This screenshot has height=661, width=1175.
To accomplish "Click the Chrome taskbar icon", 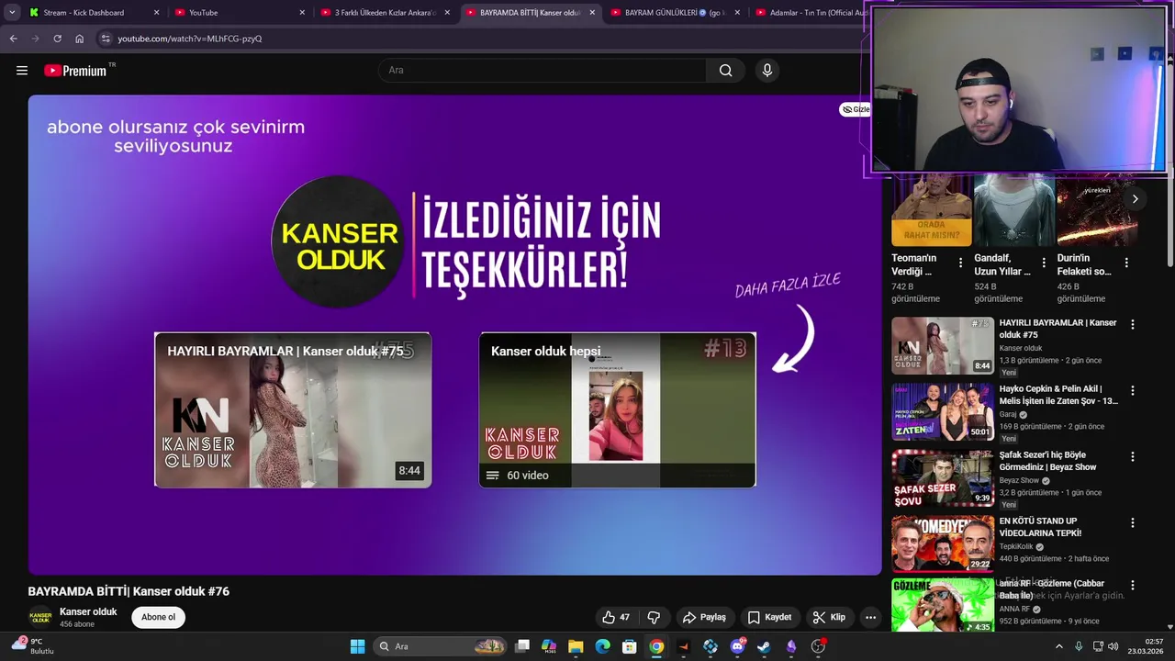I will [656, 646].
